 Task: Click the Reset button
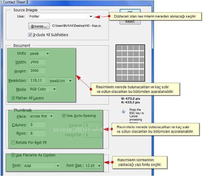click(x=130, y=21)
